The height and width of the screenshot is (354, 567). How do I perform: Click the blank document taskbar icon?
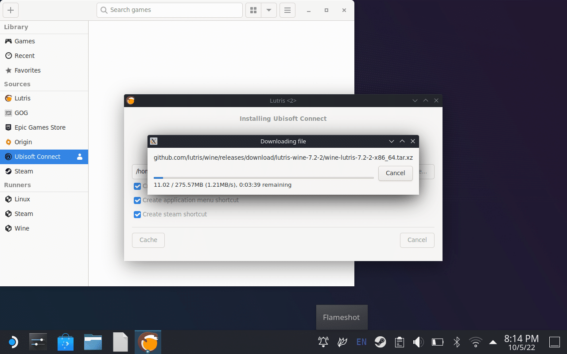(120, 342)
